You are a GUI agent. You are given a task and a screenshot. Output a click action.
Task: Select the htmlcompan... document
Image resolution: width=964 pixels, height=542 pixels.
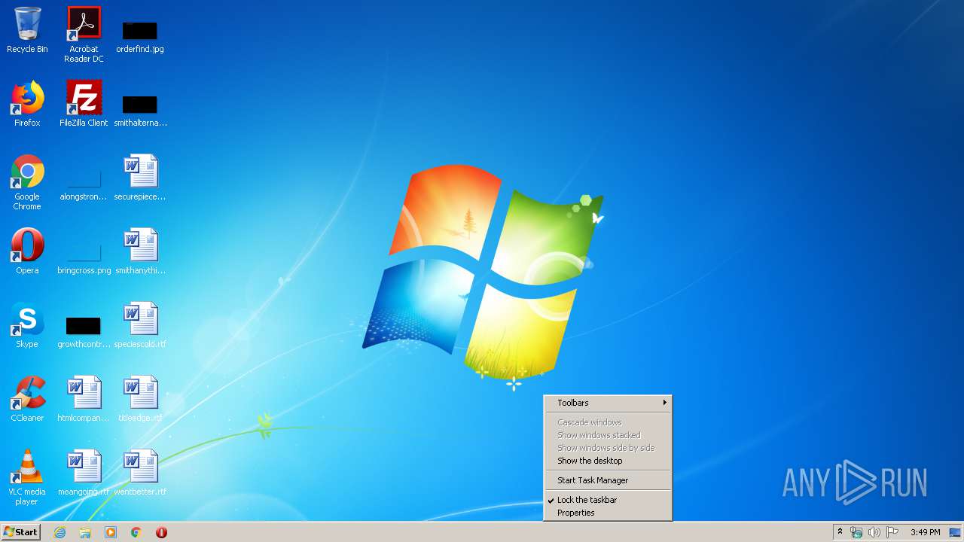click(x=84, y=399)
